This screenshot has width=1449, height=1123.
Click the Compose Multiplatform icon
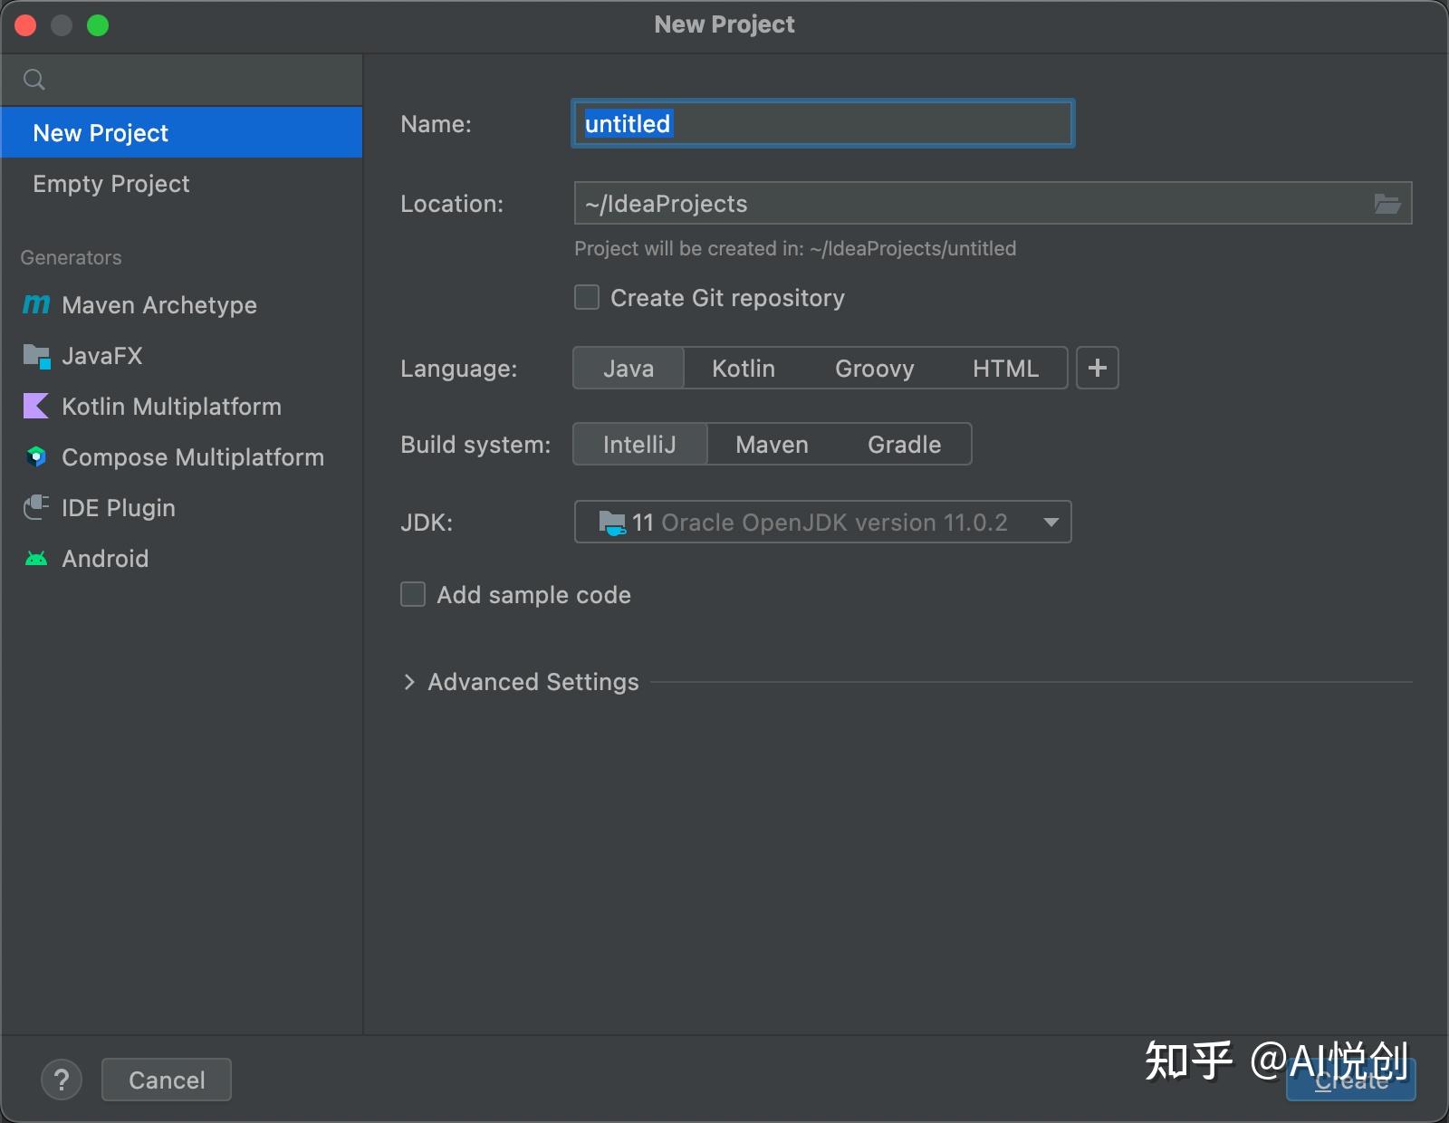click(36, 457)
